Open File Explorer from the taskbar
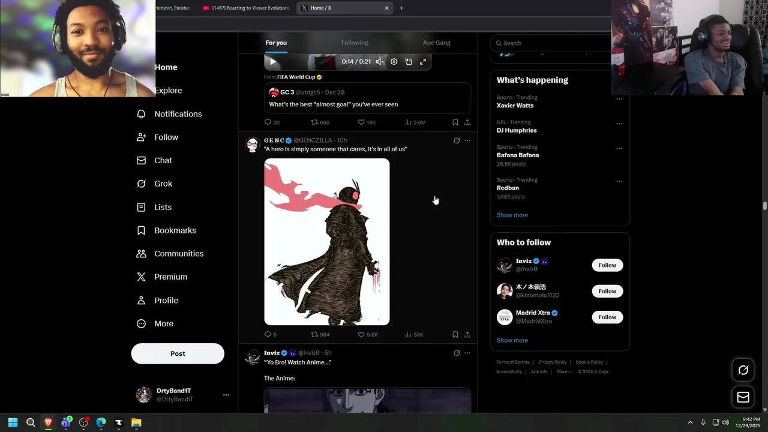768x432 pixels. coord(136,422)
